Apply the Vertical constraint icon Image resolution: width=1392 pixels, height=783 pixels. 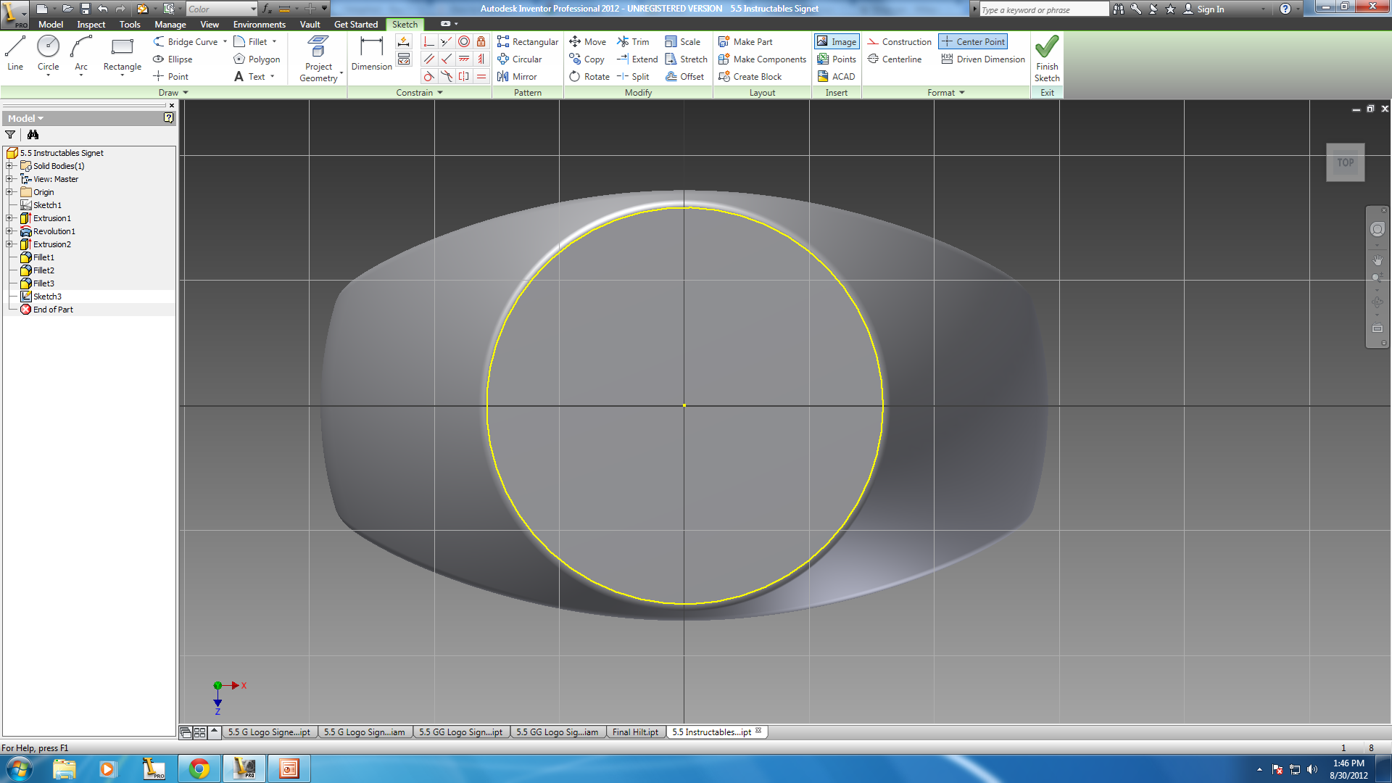481,59
